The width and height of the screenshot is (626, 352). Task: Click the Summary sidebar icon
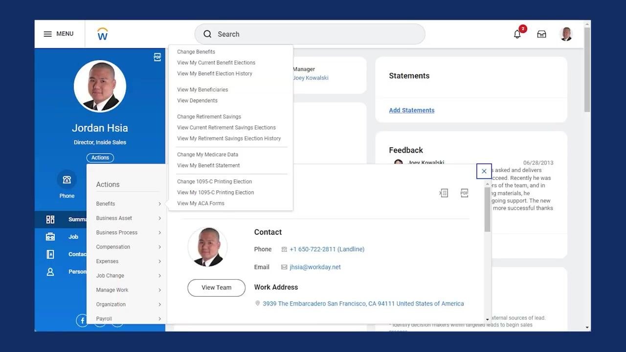pos(50,220)
